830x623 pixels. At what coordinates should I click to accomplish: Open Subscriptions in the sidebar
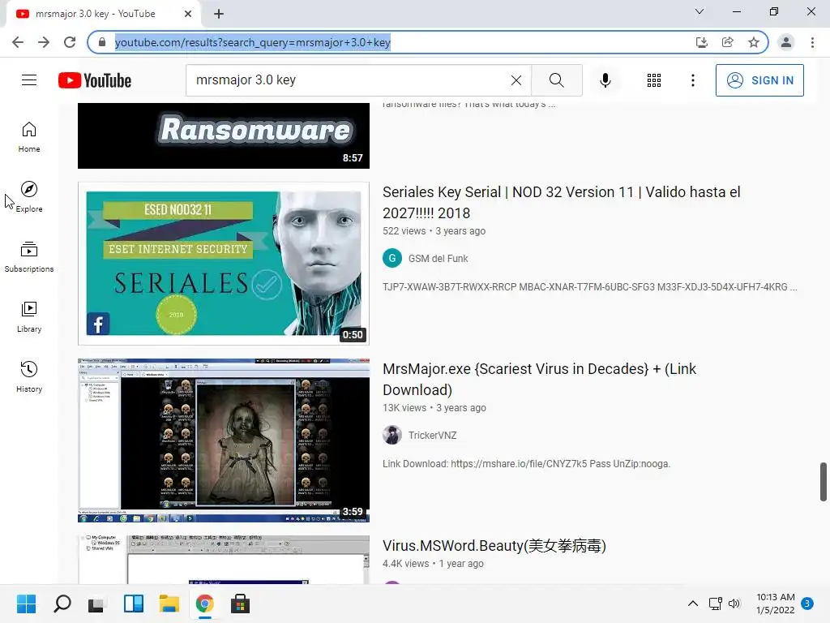[29, 256]
